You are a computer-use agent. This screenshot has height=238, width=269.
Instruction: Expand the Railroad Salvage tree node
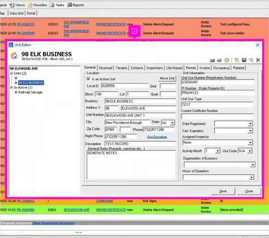tap(16, 92)
